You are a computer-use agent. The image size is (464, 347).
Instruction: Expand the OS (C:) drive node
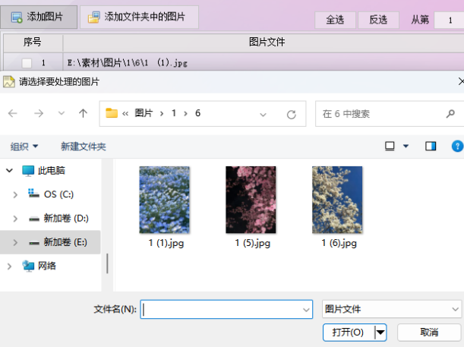click(x=15, y=194)
